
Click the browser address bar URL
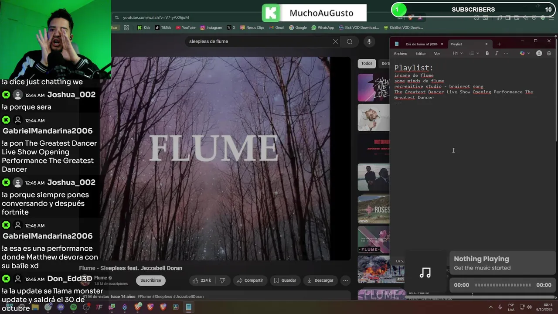click(x=156, y=17)
